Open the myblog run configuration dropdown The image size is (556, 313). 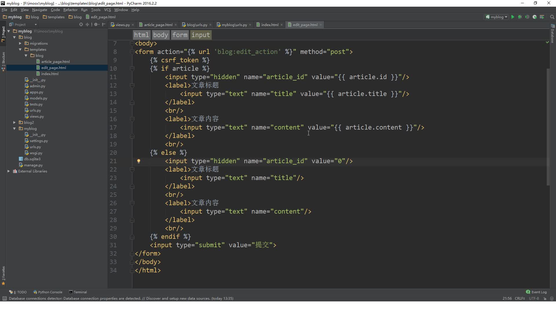(x=496, y=17)
